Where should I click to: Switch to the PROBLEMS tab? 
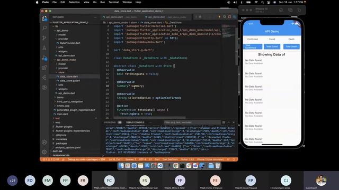[110, 122]
